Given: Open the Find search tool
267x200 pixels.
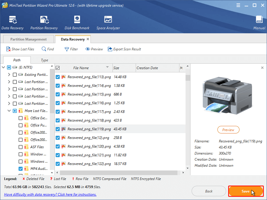Looking at the screenshot, I should coord(47,49).
